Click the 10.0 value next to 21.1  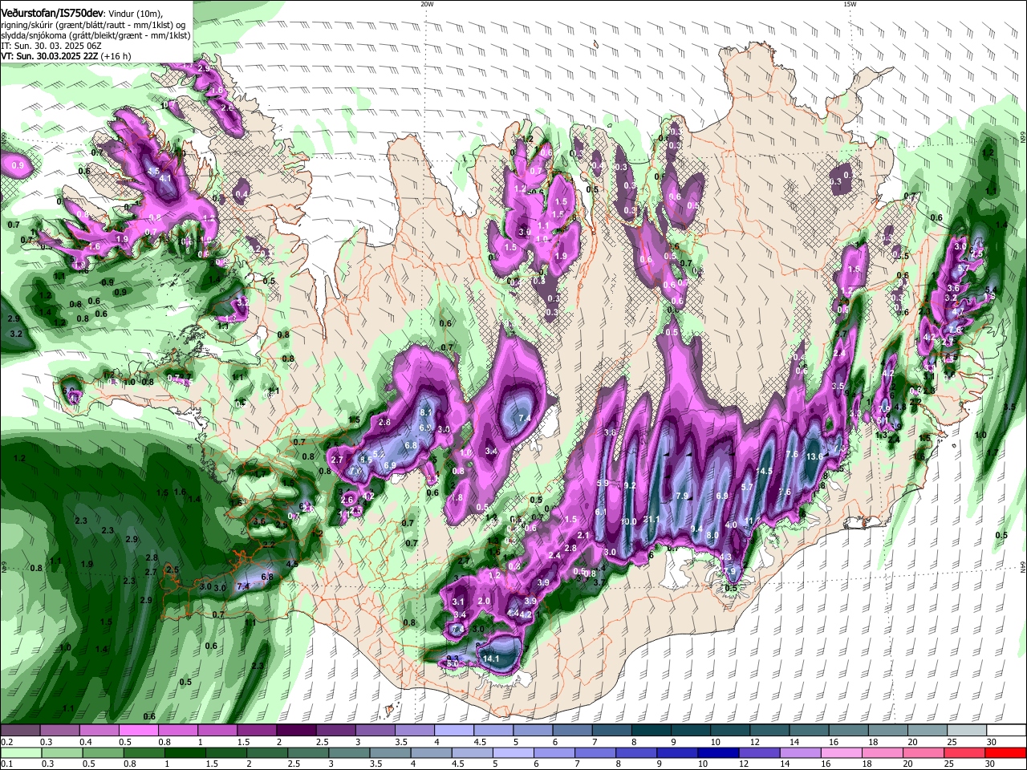629,521
